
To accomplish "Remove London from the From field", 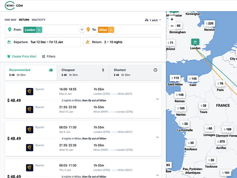I will 39,30.
